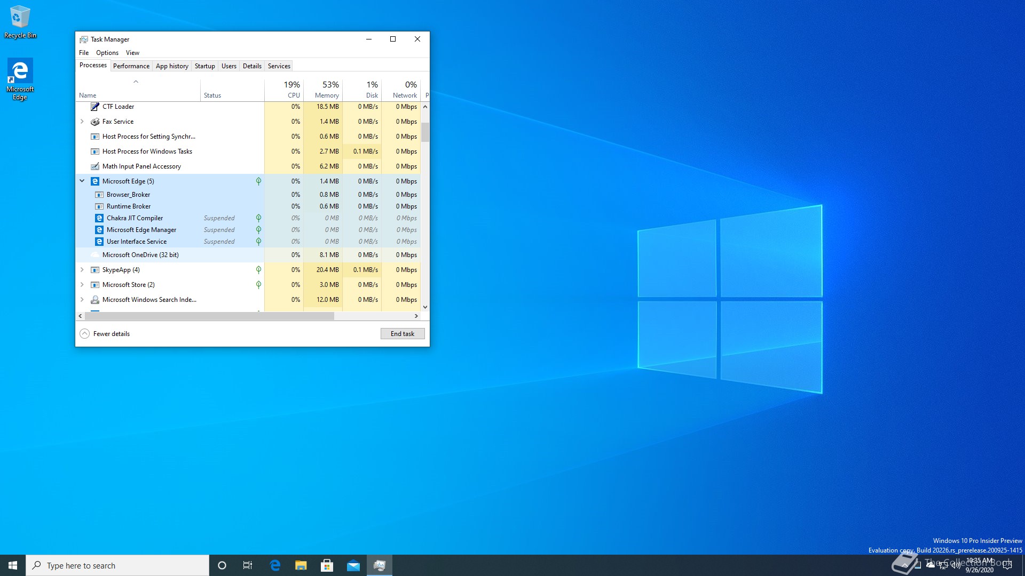Sort processes by Network column
Screen dimensions: 1025x576
pos(401,90)
